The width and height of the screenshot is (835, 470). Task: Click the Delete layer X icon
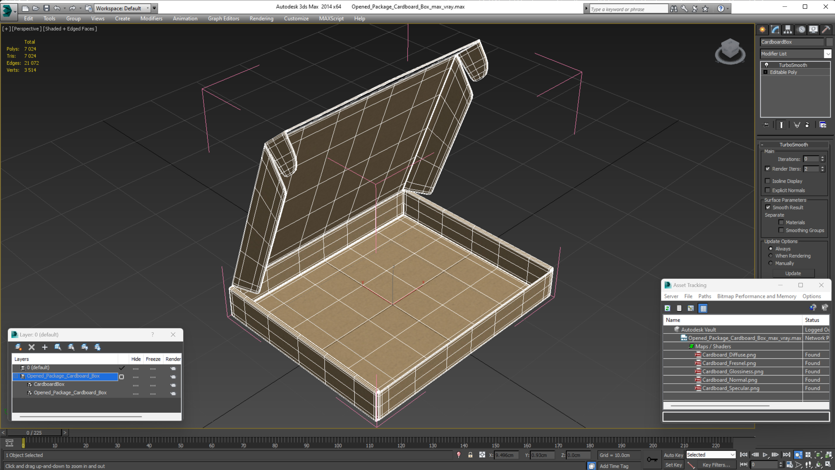(x=31, y=347)
